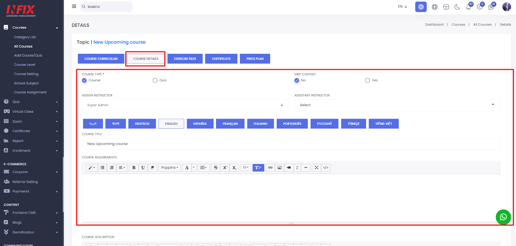The width and height of the screenshot is (516, 246).
Task: Insert an unordered bullet list
Action: (x=102, y=168)
